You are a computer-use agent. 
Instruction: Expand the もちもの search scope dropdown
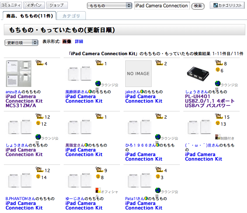[110, 6]
